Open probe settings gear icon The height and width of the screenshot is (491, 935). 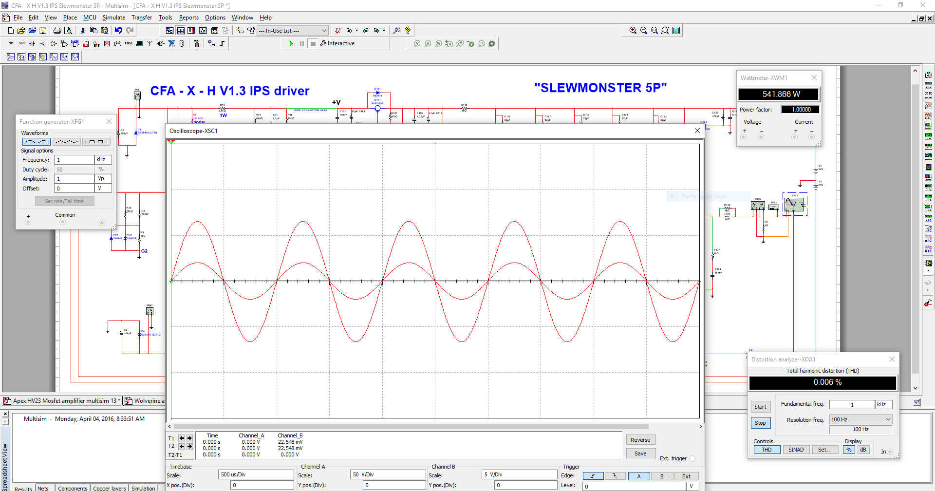(492, 43)
